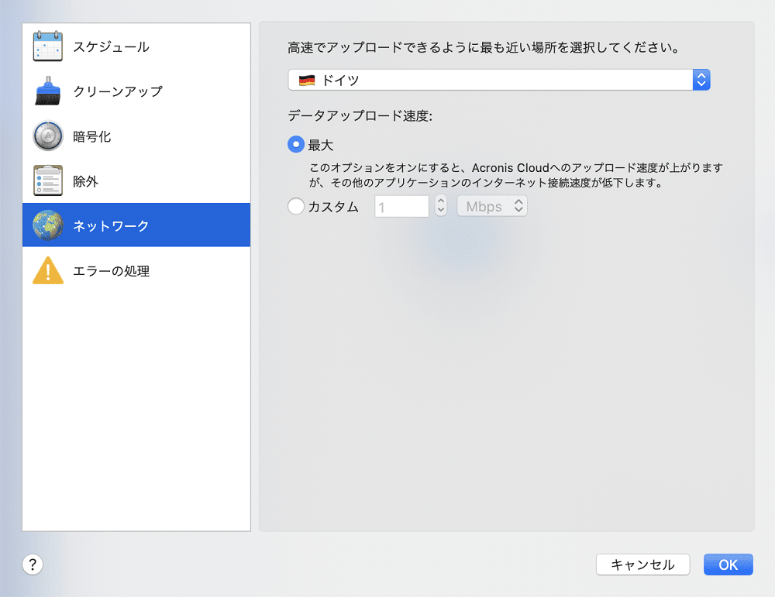Go to the クリーンアップ settings section
775x597 pixels.
(118, 91)
